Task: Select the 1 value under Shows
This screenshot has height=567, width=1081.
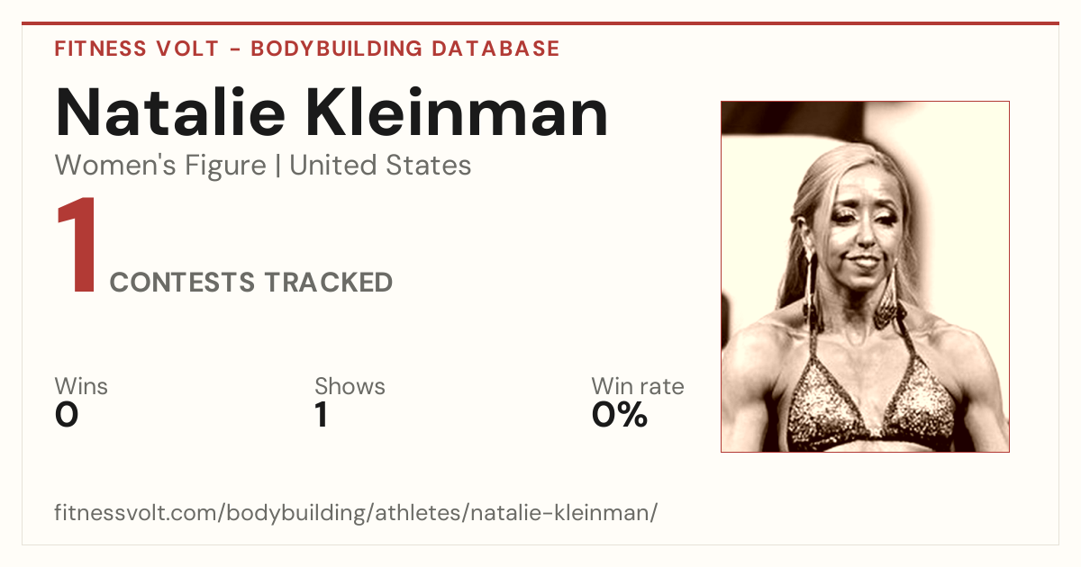Action: (321, 415)
